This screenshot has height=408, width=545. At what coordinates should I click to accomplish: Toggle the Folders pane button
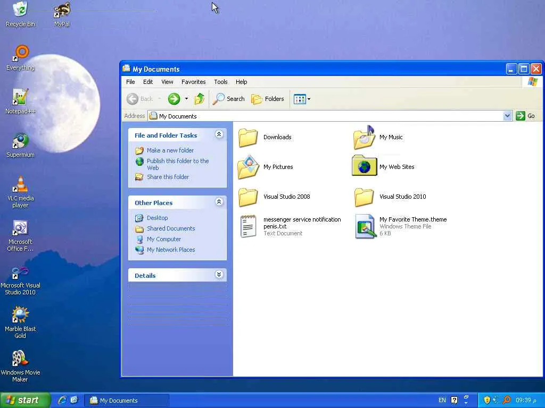tap(267, 99)
